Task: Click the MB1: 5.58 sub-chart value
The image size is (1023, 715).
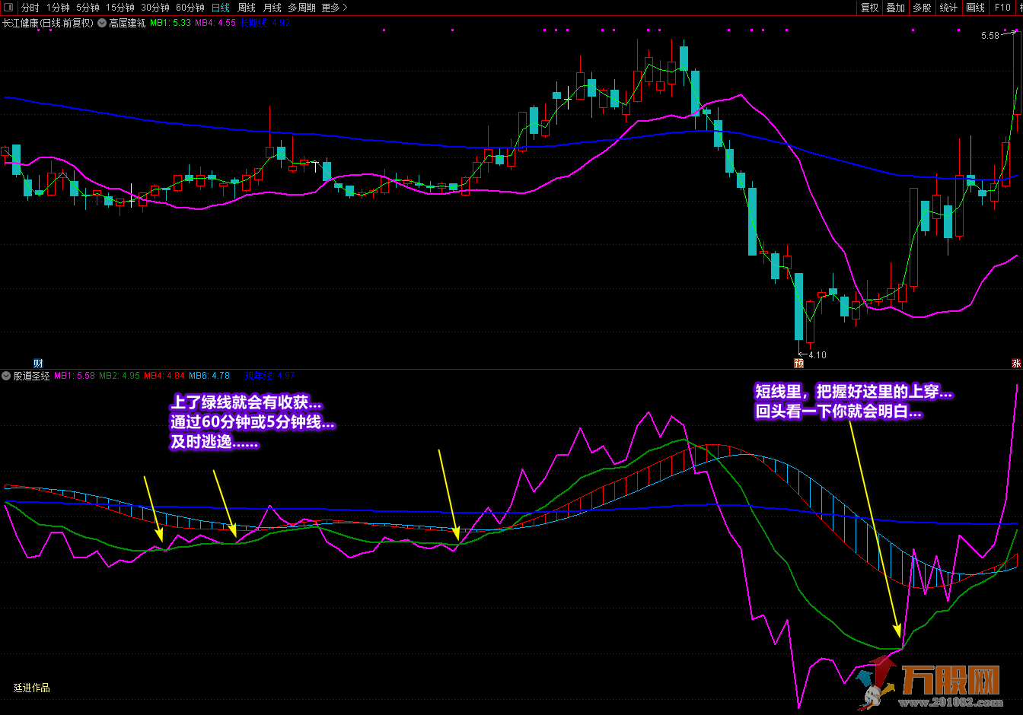Action: click(x=75, y=376)
